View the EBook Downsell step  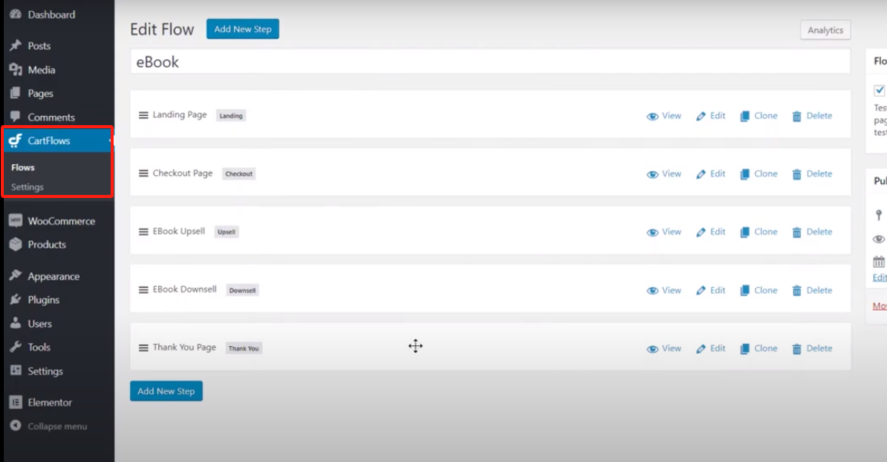pyautogui.click(x=664, y=290)
